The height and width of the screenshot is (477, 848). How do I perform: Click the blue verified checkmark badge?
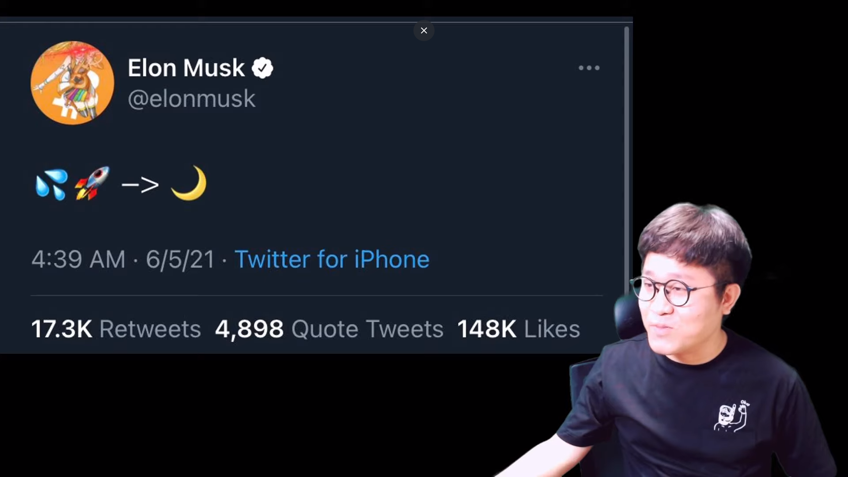tap(262, 68)
